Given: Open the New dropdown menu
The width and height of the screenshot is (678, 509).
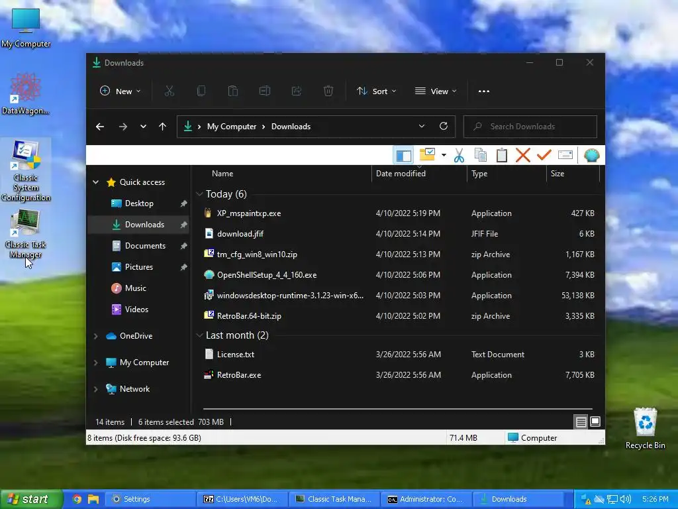Looking at the screenshot, I should coord(121,91).
